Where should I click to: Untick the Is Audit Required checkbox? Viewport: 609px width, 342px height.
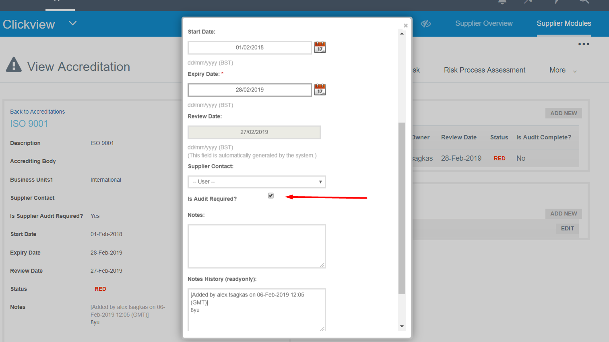pos(271,196)
